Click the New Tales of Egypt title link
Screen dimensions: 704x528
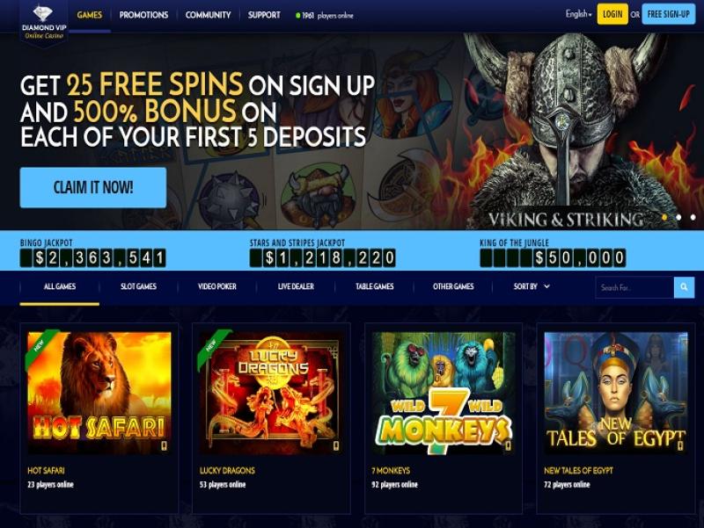point(578,471)
